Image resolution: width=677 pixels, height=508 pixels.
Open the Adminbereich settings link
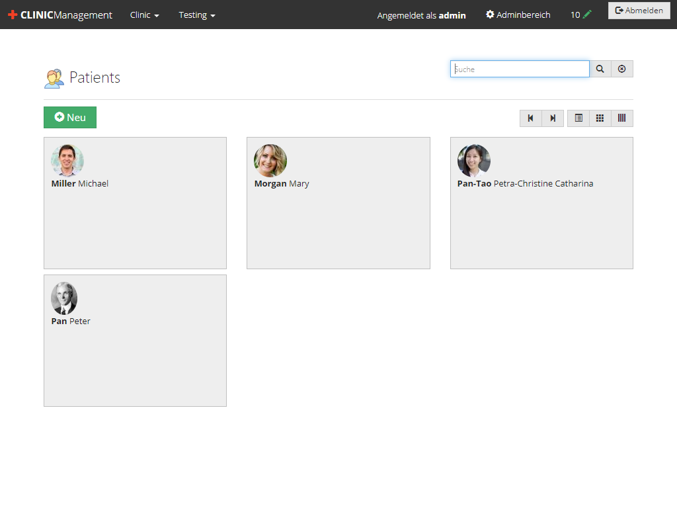pyautogui.click(x=518, y=15)
